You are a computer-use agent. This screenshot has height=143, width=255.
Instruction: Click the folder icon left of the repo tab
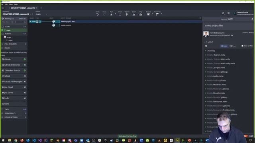[x=3, y=8]
